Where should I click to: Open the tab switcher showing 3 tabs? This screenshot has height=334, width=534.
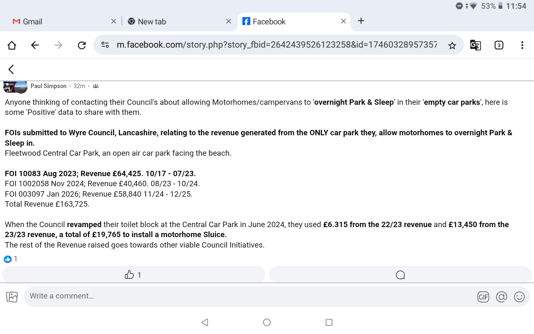[499, 45]
